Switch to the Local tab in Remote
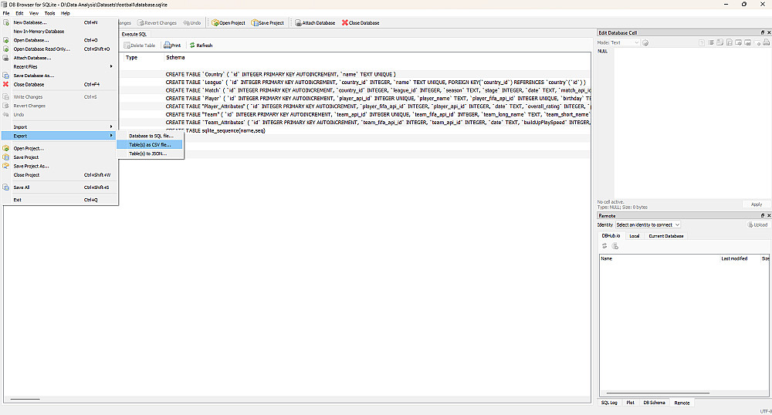This screenshot has height=415, width=772. click(634, 236)
